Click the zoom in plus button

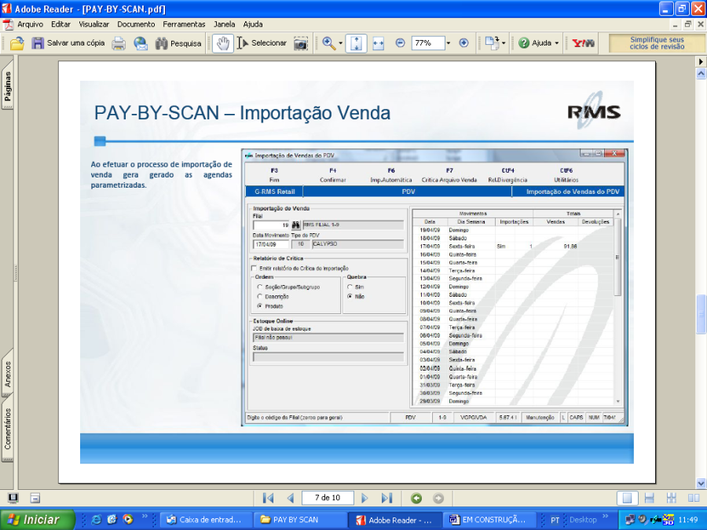pos(463,43)
